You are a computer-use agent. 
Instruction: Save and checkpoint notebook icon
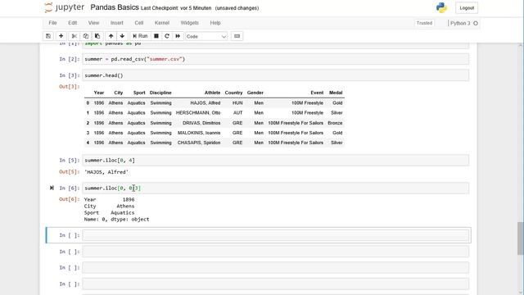(48, 36)
